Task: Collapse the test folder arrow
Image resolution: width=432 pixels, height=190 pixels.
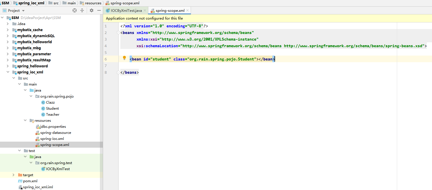Action: [20, 151]
